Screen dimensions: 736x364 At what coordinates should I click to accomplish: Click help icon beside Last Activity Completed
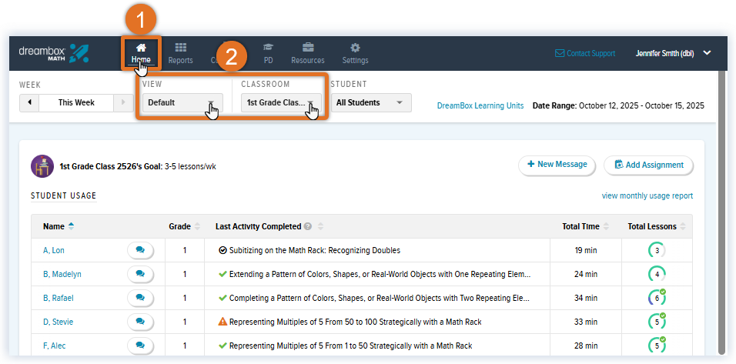coord(308,227)
